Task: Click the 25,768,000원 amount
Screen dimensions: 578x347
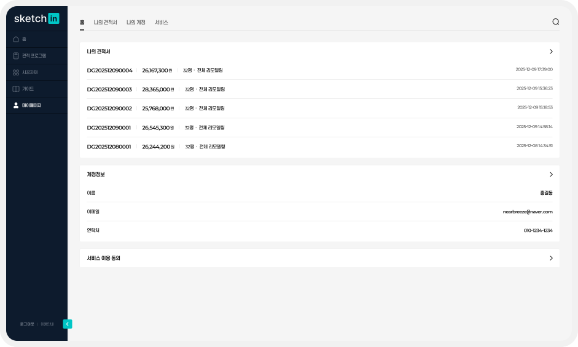Action: tap(158, 109)
